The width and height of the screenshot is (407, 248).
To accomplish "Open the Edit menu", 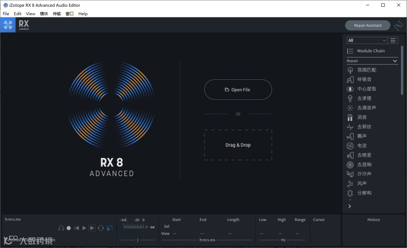I will 18,14.
